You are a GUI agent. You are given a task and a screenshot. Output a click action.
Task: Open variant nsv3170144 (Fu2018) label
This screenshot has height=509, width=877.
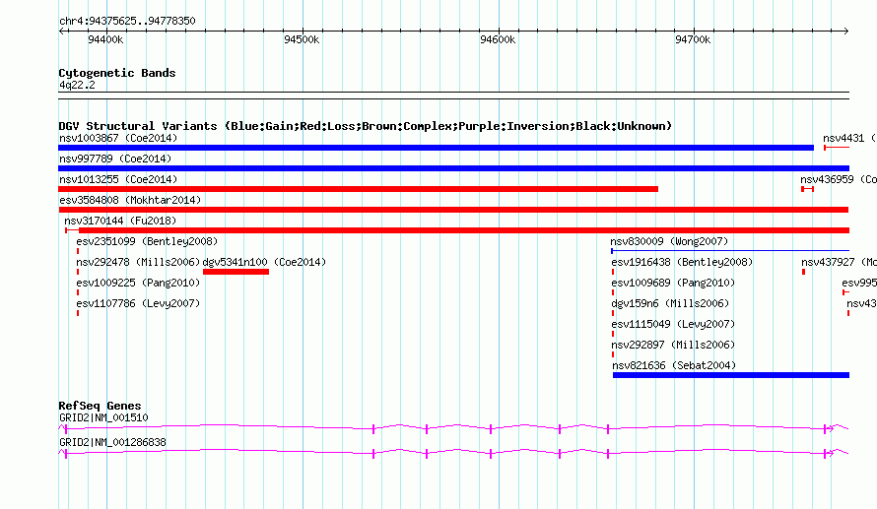(120, 221)
